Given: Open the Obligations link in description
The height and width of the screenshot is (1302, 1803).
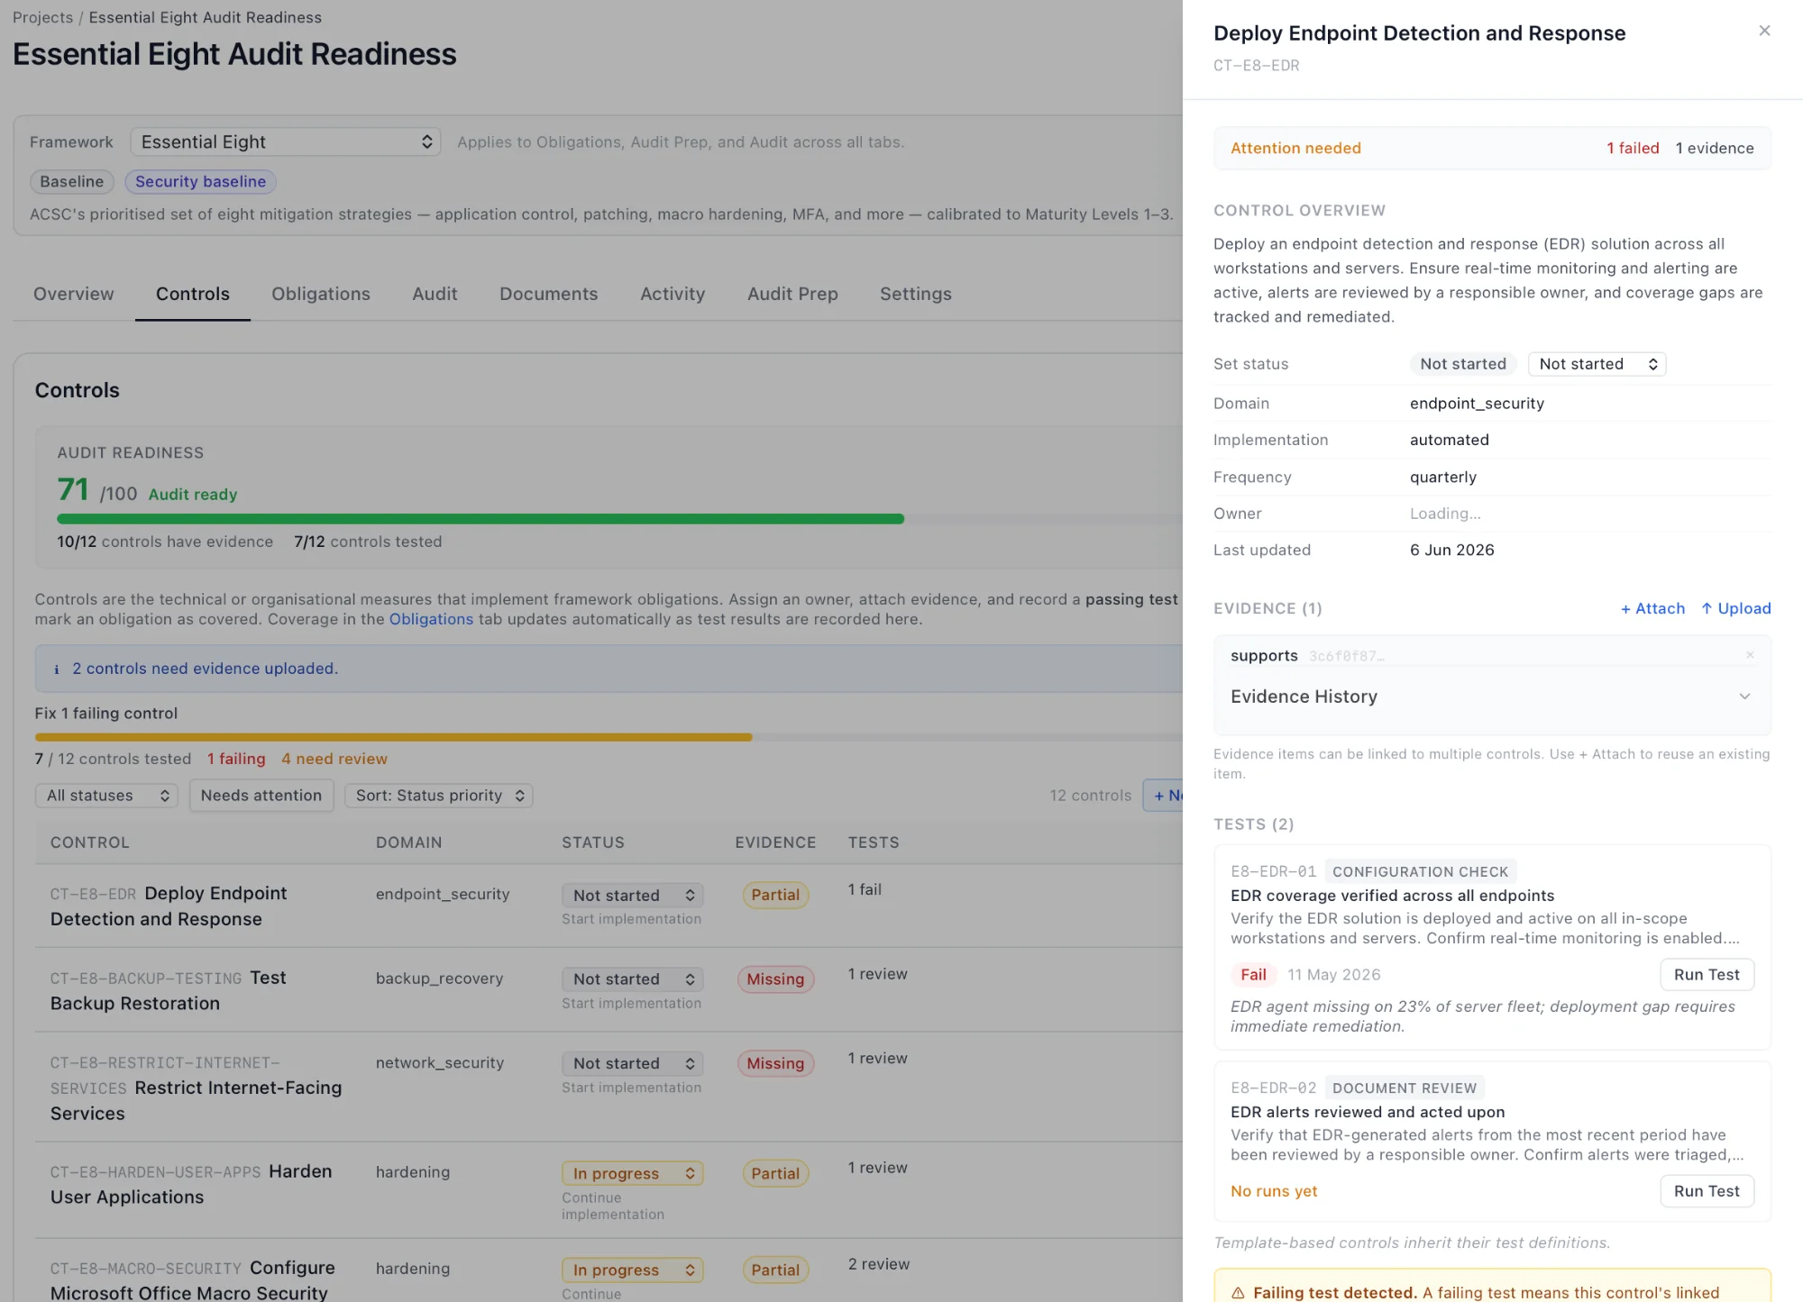Looking at the screenshot, I should [x=431, y=619].
